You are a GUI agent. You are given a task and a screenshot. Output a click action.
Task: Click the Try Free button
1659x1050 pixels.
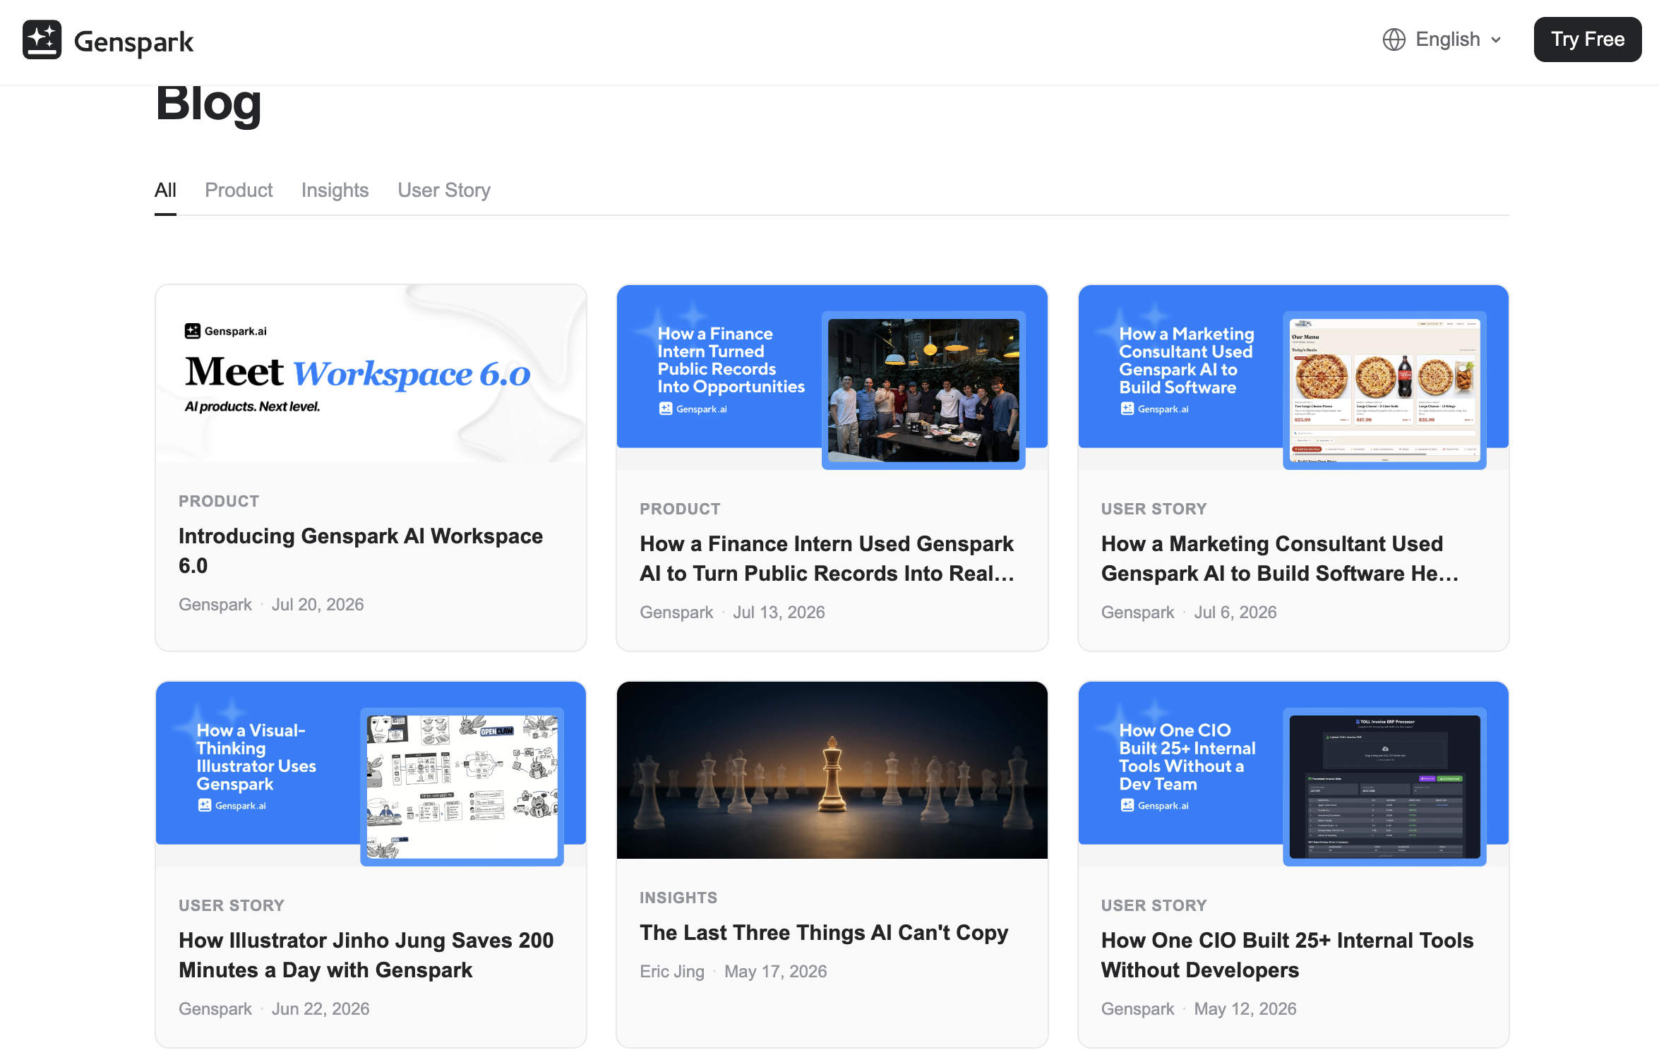1587,40
